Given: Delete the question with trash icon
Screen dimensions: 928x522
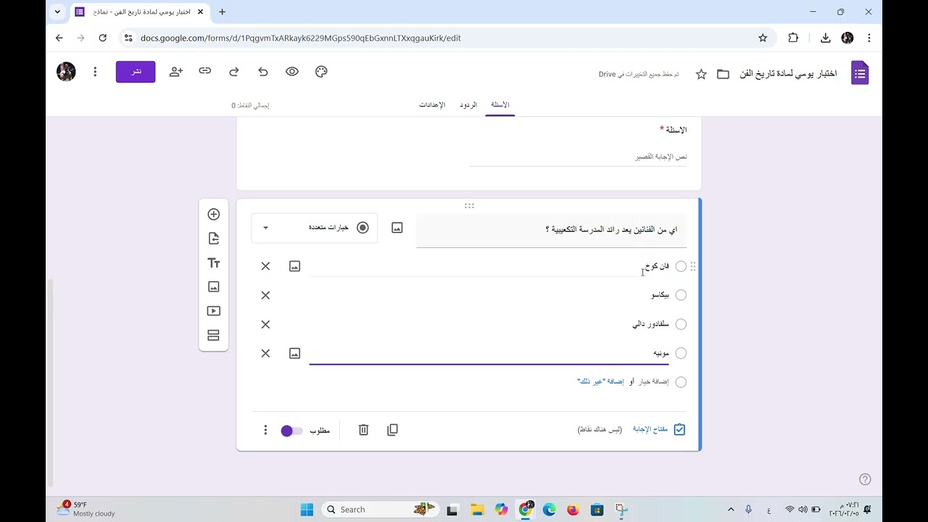Looking at the screenshot, I should (363, 430).
